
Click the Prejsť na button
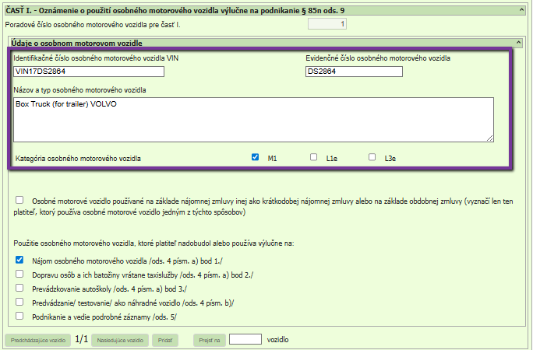pyautogui.click(x=208, y=340)
